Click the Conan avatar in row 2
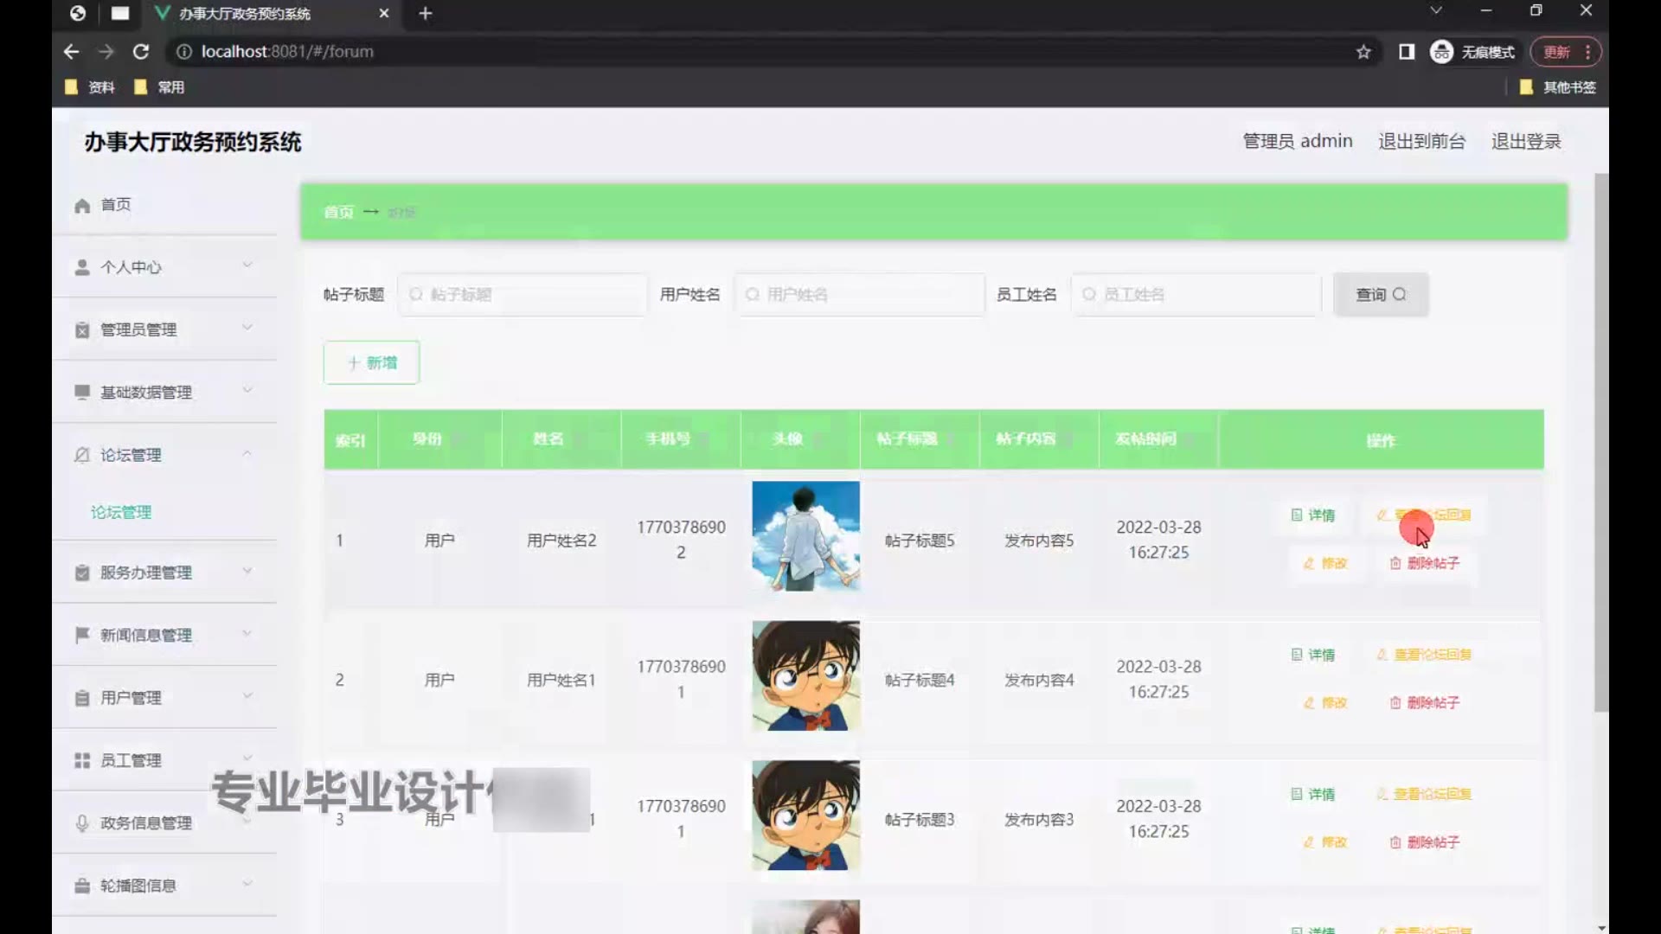 tap(805, 675)
